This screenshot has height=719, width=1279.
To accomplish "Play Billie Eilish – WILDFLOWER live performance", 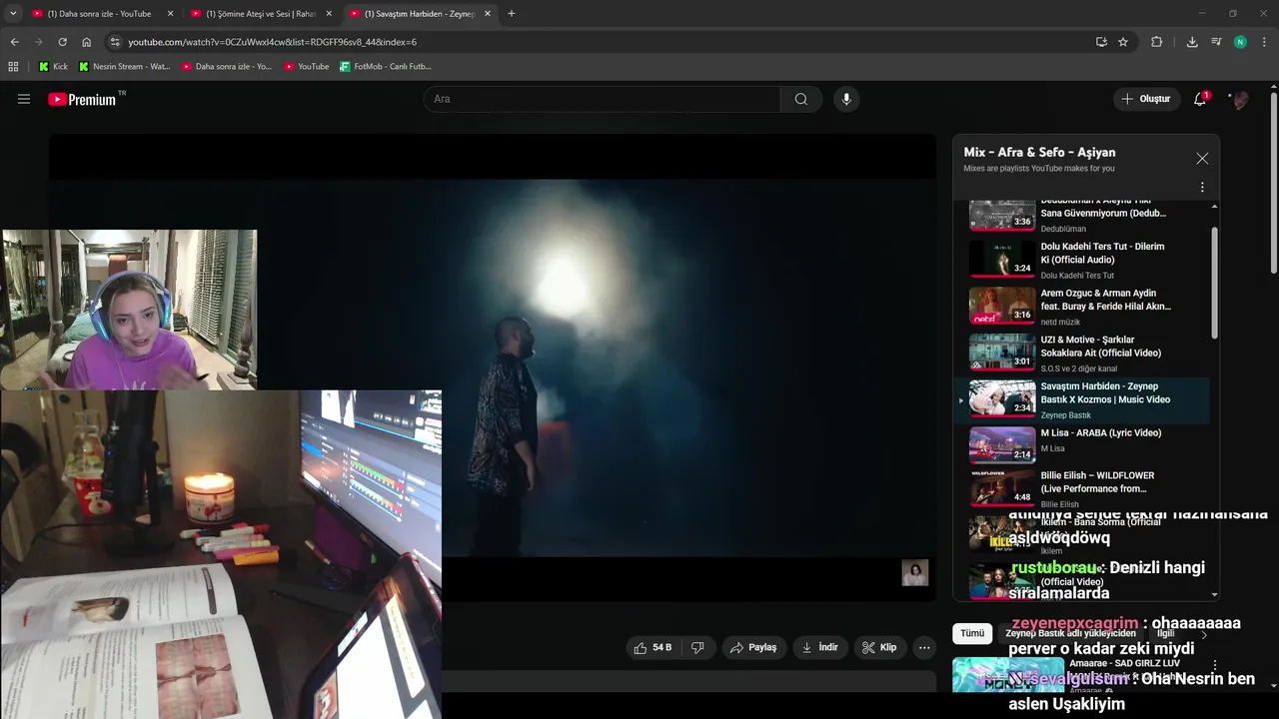I will [1084, 489].
